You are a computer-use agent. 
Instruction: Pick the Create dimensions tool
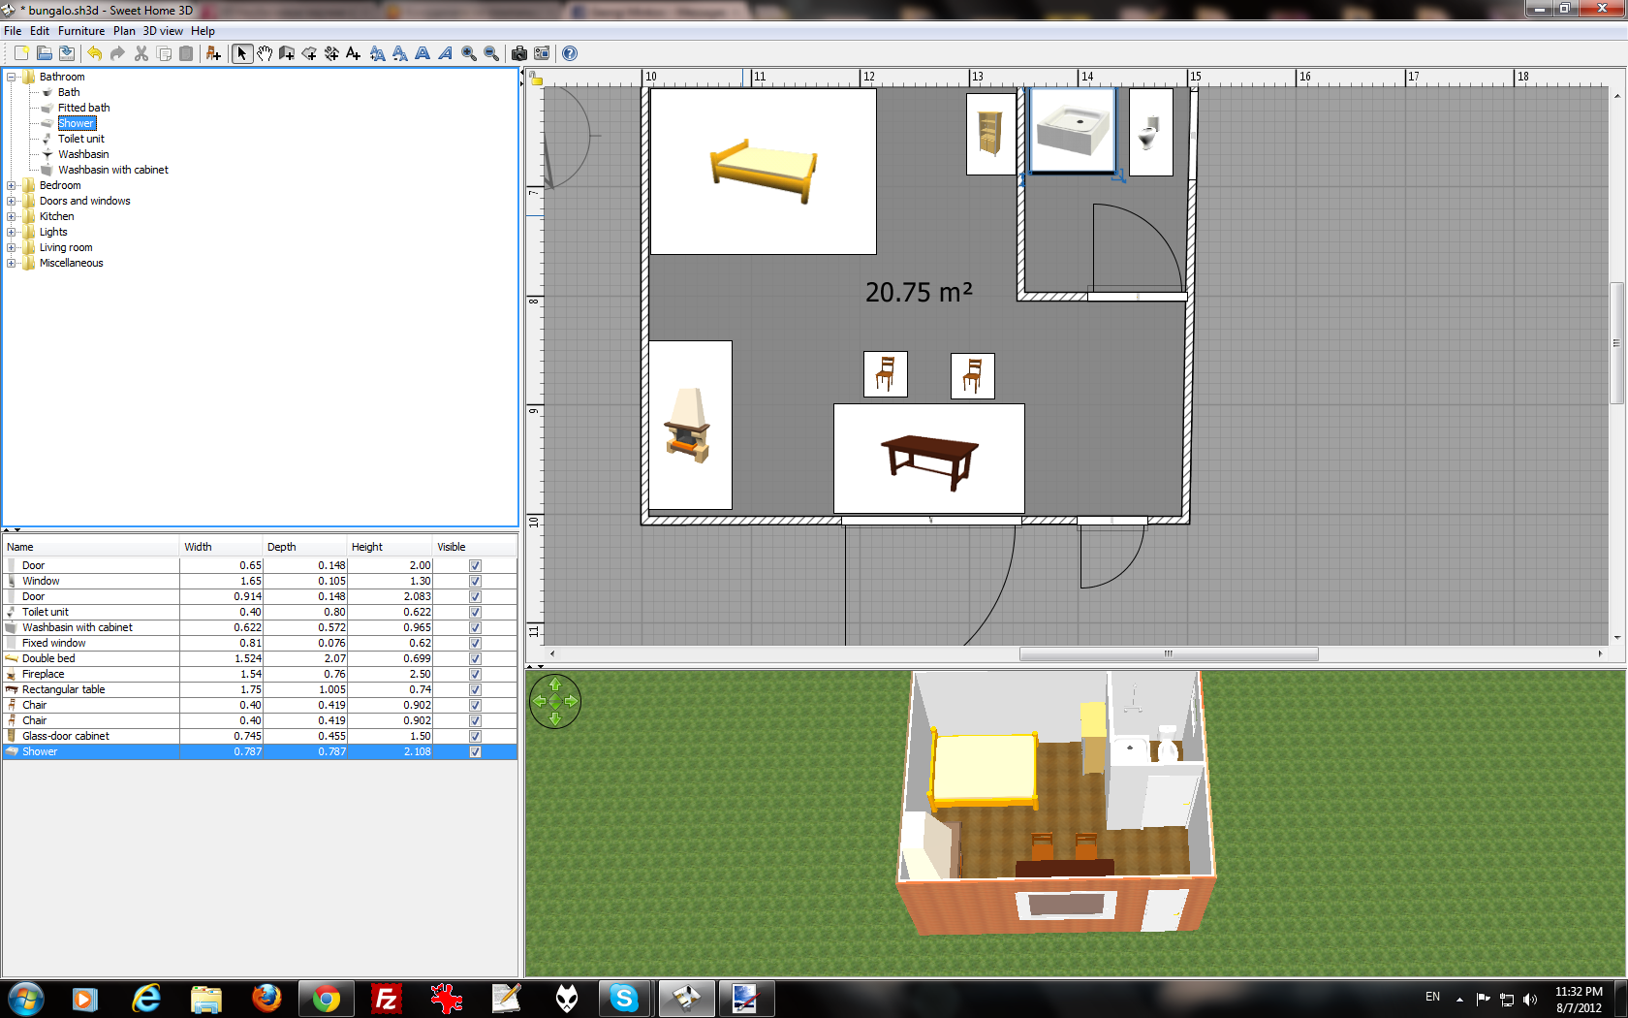[331, 53]
